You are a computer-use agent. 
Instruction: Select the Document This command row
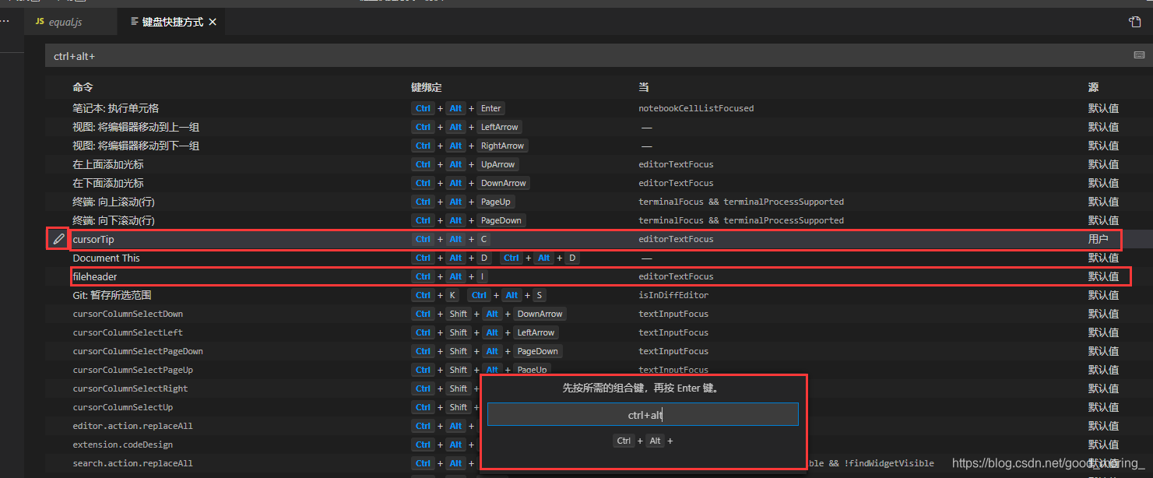click(x=599, y=258)
